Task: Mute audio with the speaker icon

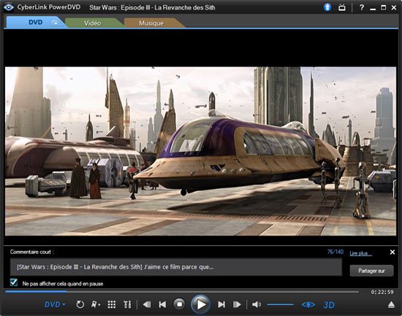Action: [x=257, y=304]
